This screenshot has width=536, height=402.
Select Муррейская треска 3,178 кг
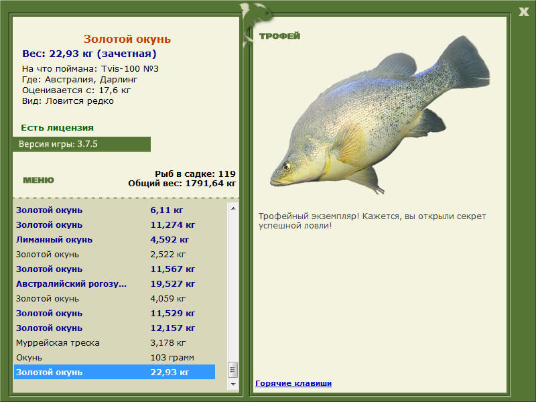coord(114,342)
